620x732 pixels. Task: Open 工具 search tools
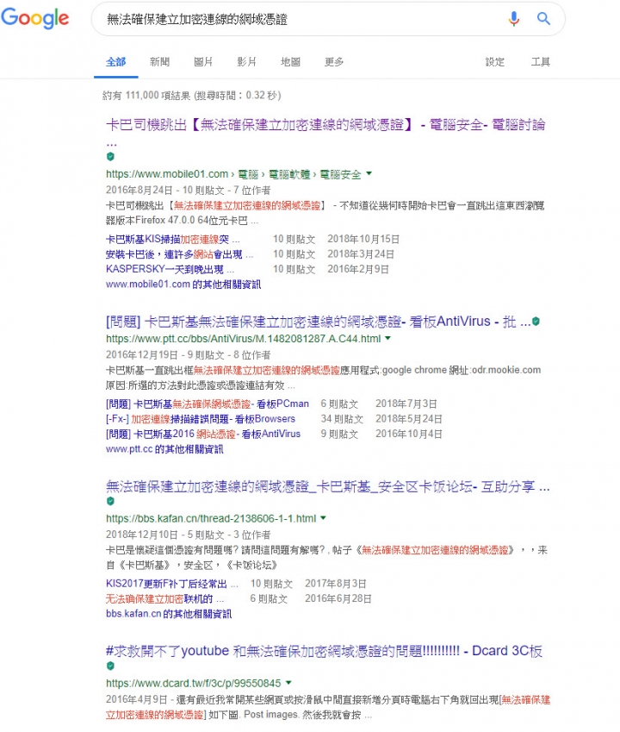pos(540,62)
